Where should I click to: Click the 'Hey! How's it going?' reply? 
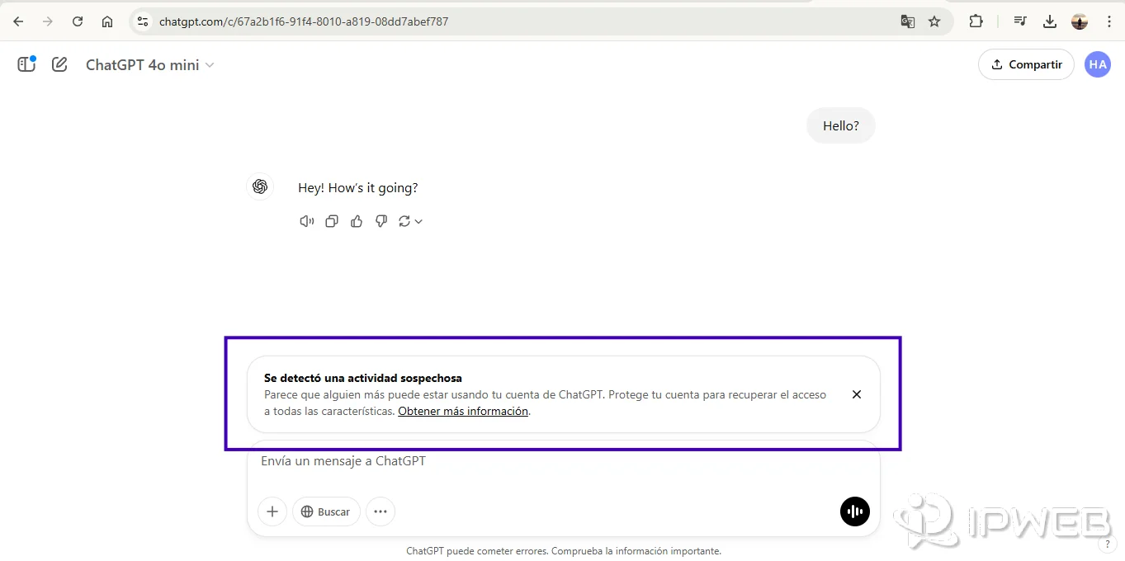click(x=358, y=188)
